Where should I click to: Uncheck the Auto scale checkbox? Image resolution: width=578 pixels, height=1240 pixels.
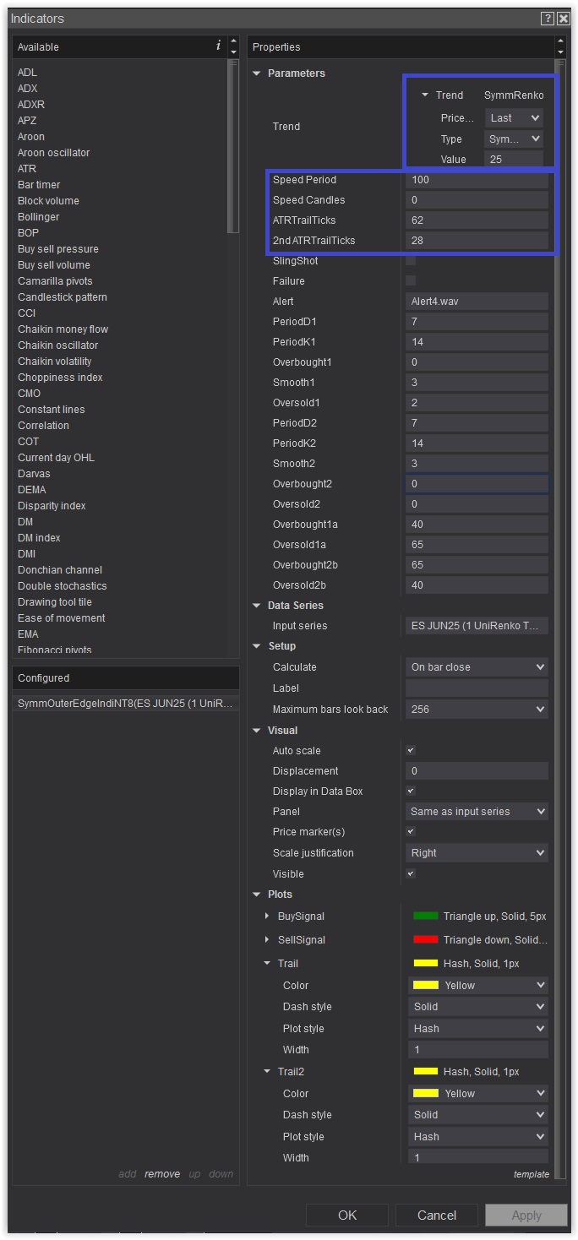click(411, 751)
